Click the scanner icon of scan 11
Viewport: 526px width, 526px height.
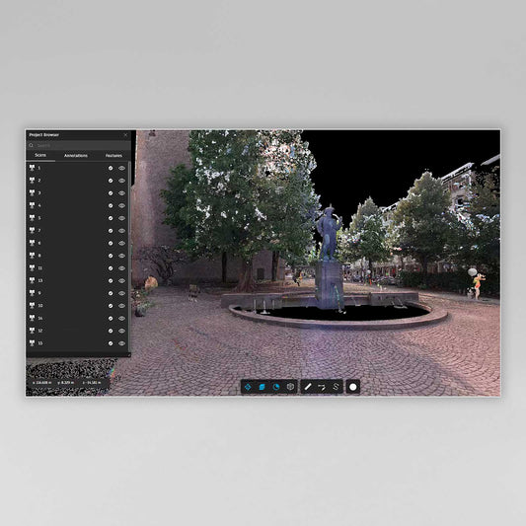(33, 267)
